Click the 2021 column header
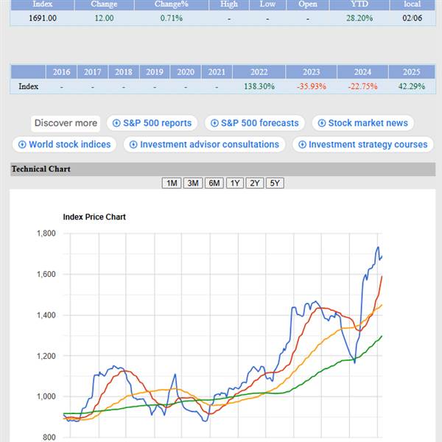The height and width of the screenshot is (442, 442). tap(217, 72)
